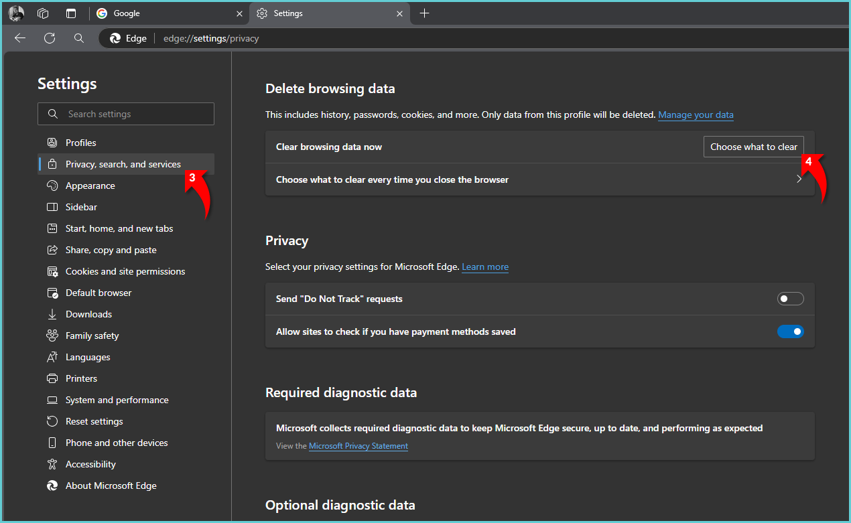Go back with the back arrow
Screen dimensions: 851x523
20,38
